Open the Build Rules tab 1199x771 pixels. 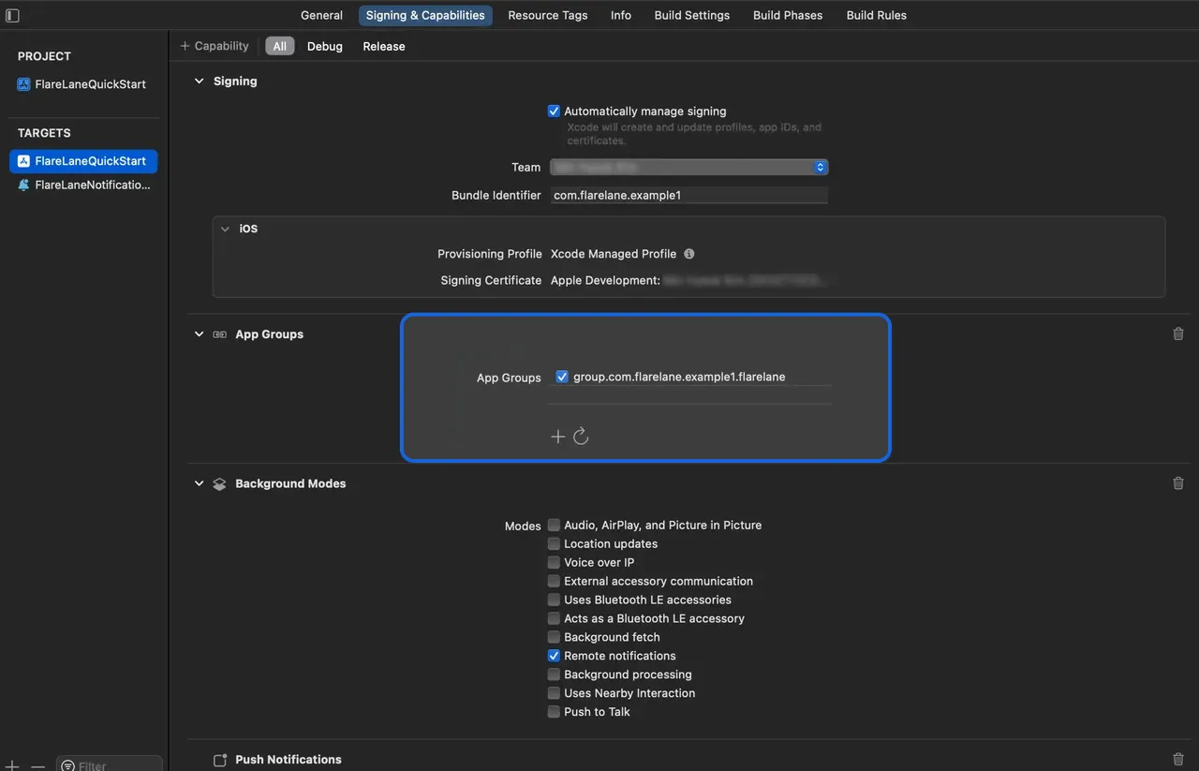click(x=877, y=15)
